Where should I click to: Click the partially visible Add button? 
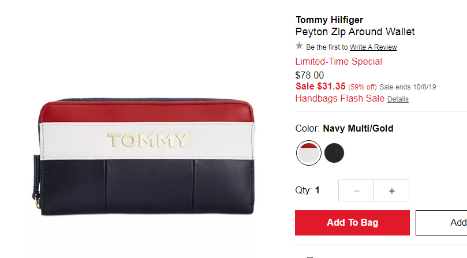[442, 223]
